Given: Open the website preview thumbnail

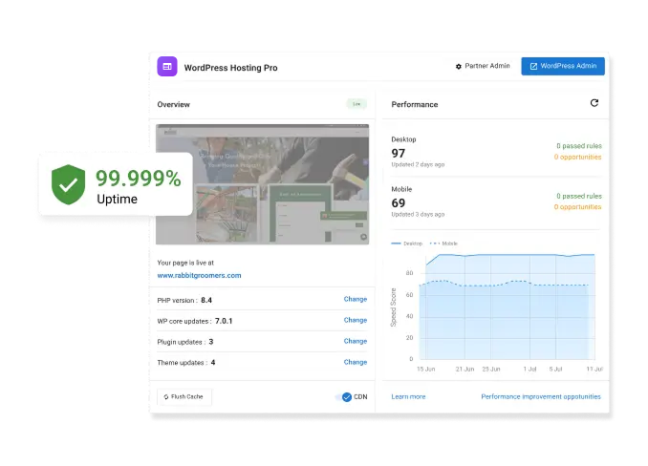Looking at the screenshot, I should tap(263, 184).
